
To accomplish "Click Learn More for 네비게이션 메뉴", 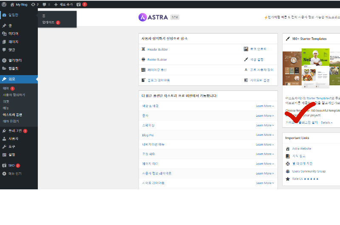I will pyautogui.click(x=265, y=144).
